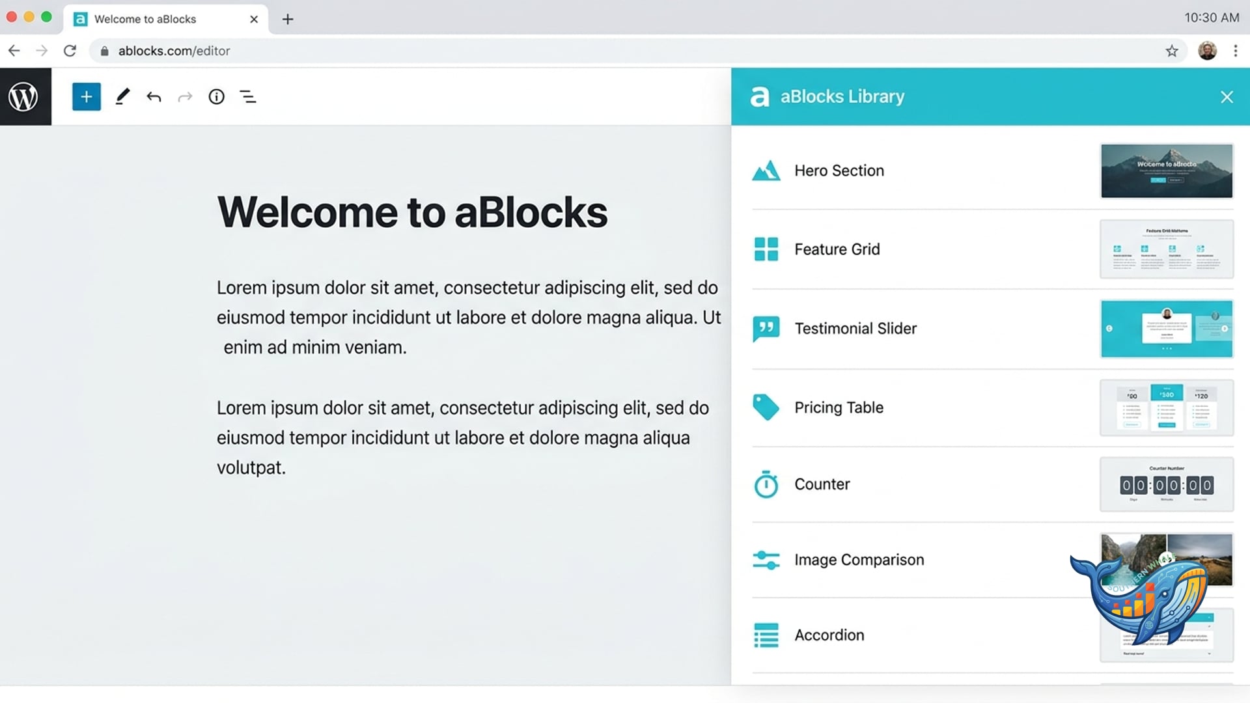The height and width of the screenshot is (703, 1250).
Task: Click the paragraph ending 'aliqua volutpat.'
Action: [463, 437]
